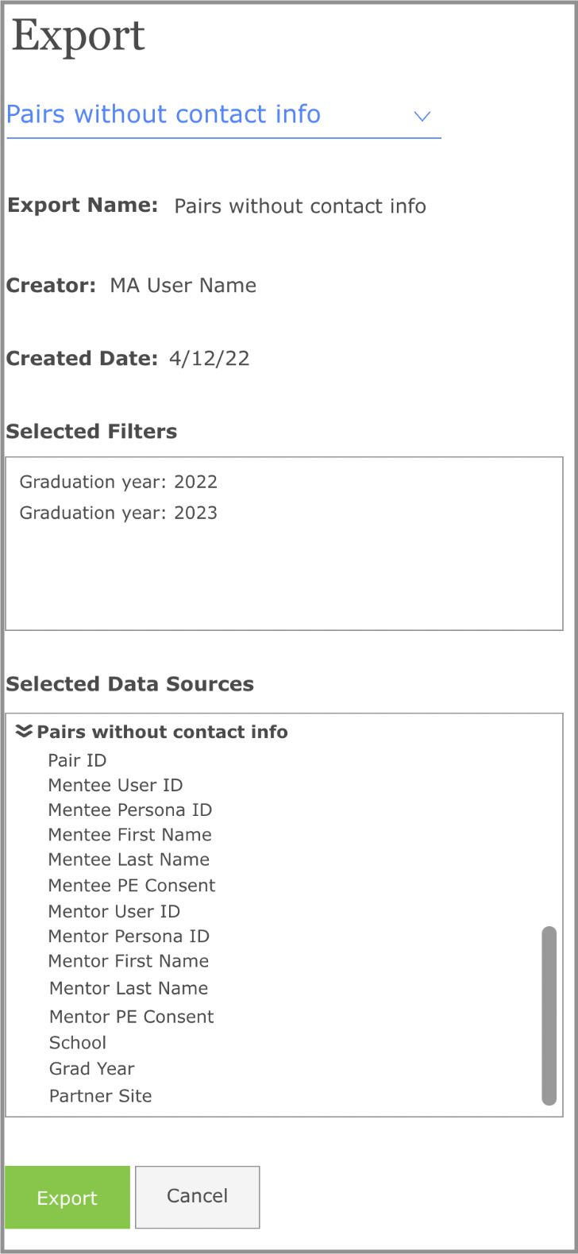Select Mentor Last Name field
The image size is (578, 1254).
[129, 988]
